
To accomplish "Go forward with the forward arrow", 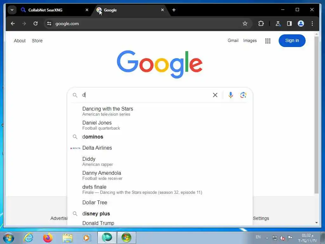I will pyautogui.click(x=24, y=24).
